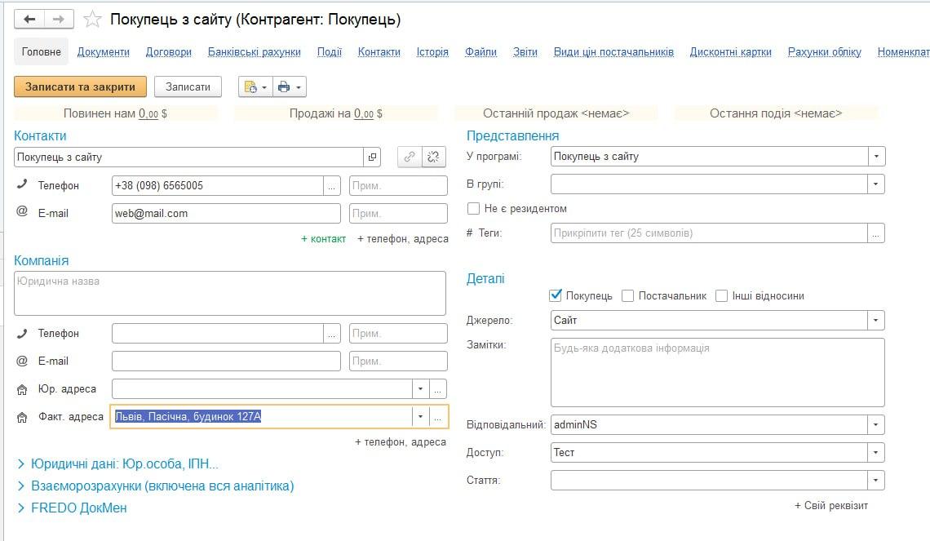Image resolution: width=930 pixels, height=541 pixels.
Task: Open ellipsis button for Юр. адреса
Action: (x=438, y=389)
